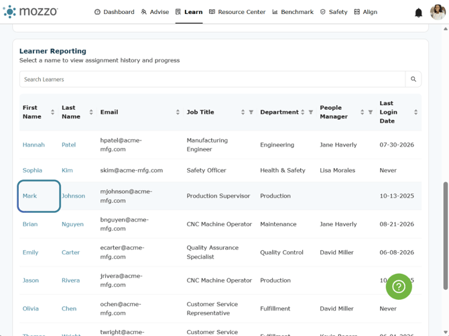Open the Align tab
Screen dimensions: 449x336
coord(366,12)
